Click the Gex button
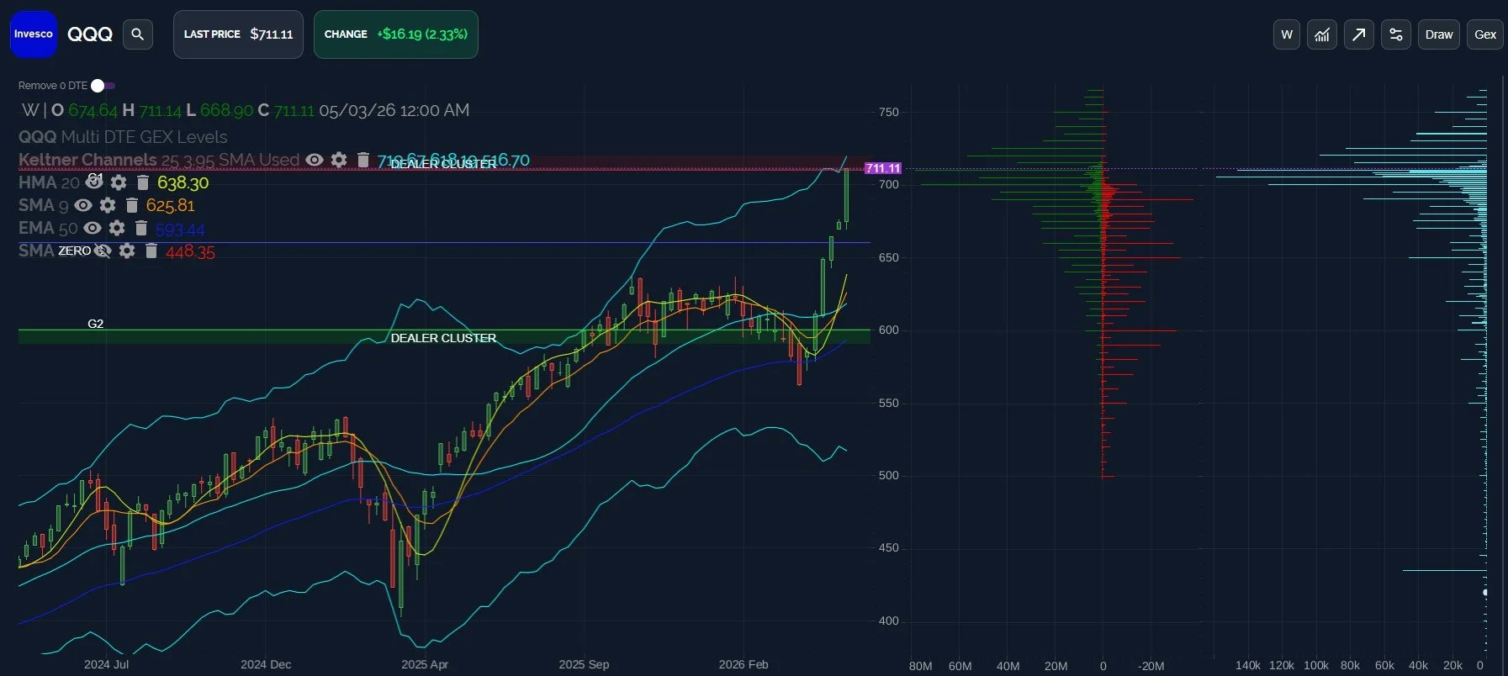This screenshot has height=676, width=1508. [1485, 34]
